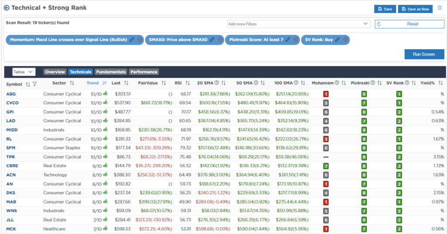Edit the SV Rank Buy filter
Screen dimensions: 447x234
337,40
